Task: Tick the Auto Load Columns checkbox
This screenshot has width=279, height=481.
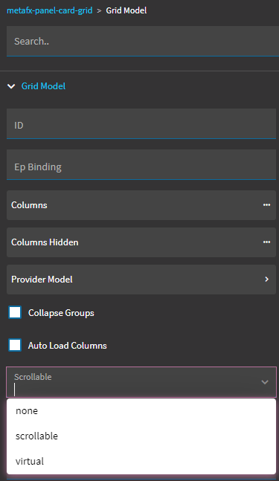Action: 15,345
